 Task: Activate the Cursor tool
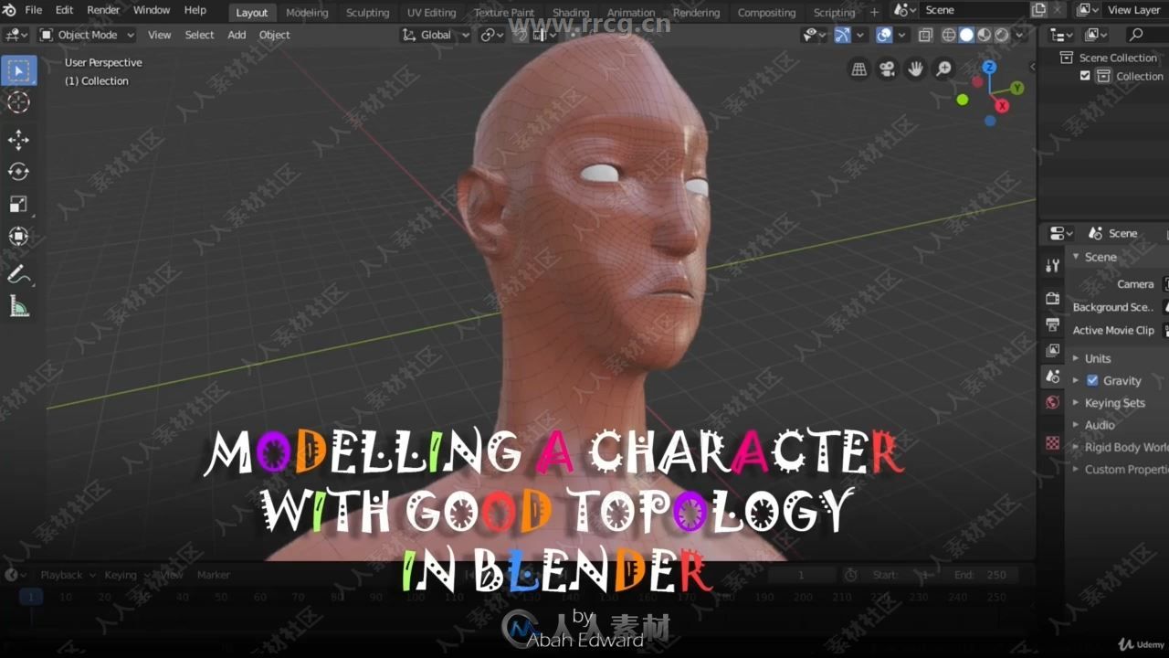(x=18, y=102)
